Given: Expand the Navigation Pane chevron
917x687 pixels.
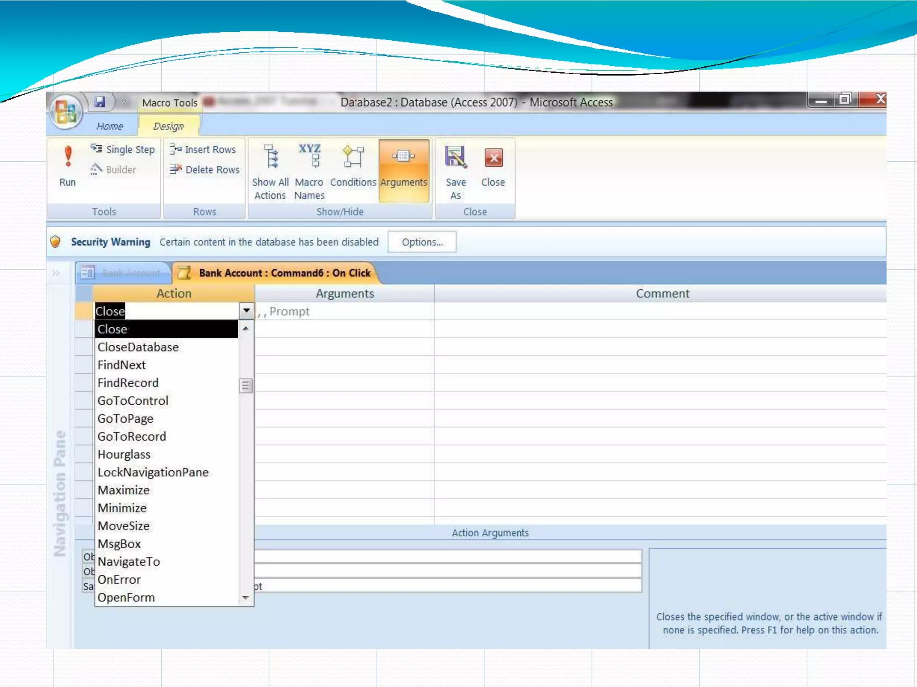Looking at the screenshot, I should pos(56,273).
